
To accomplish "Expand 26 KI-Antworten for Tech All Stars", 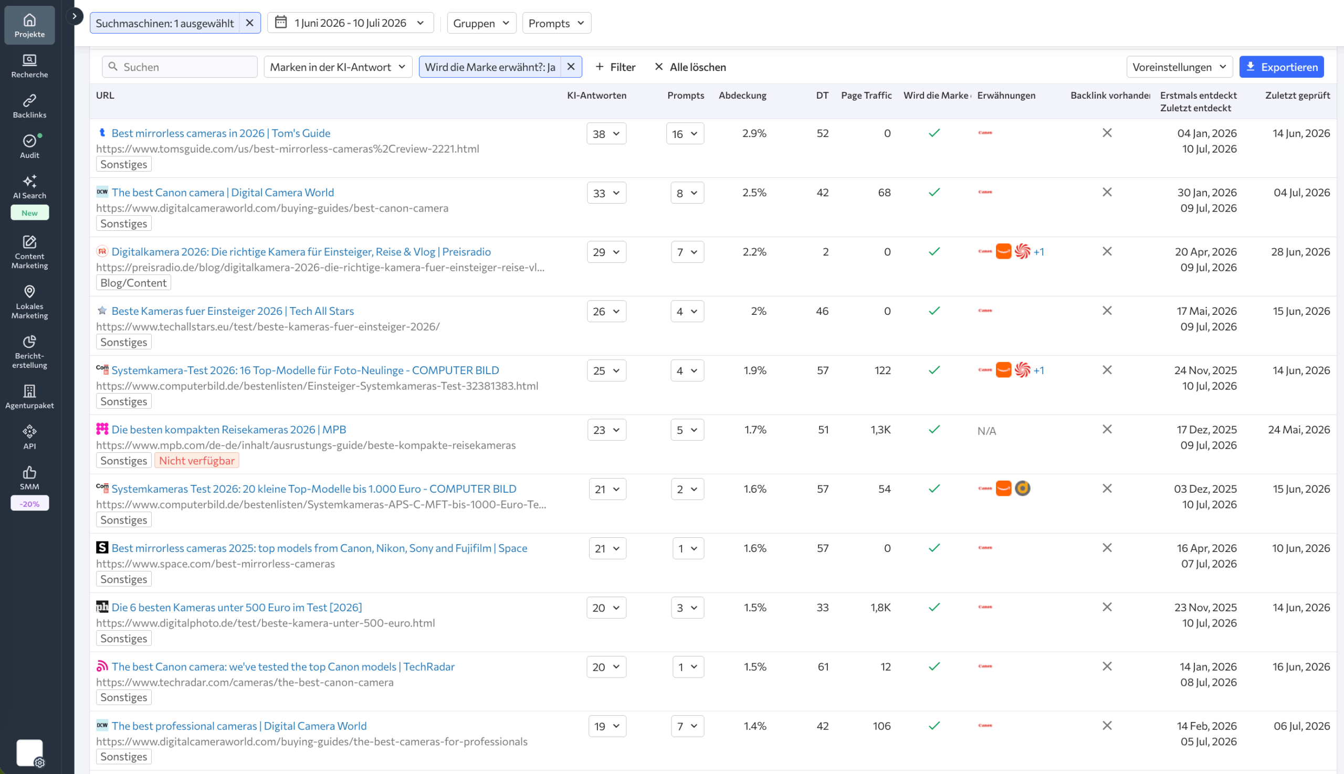I will pyautogui.click(x=606, y=312).
